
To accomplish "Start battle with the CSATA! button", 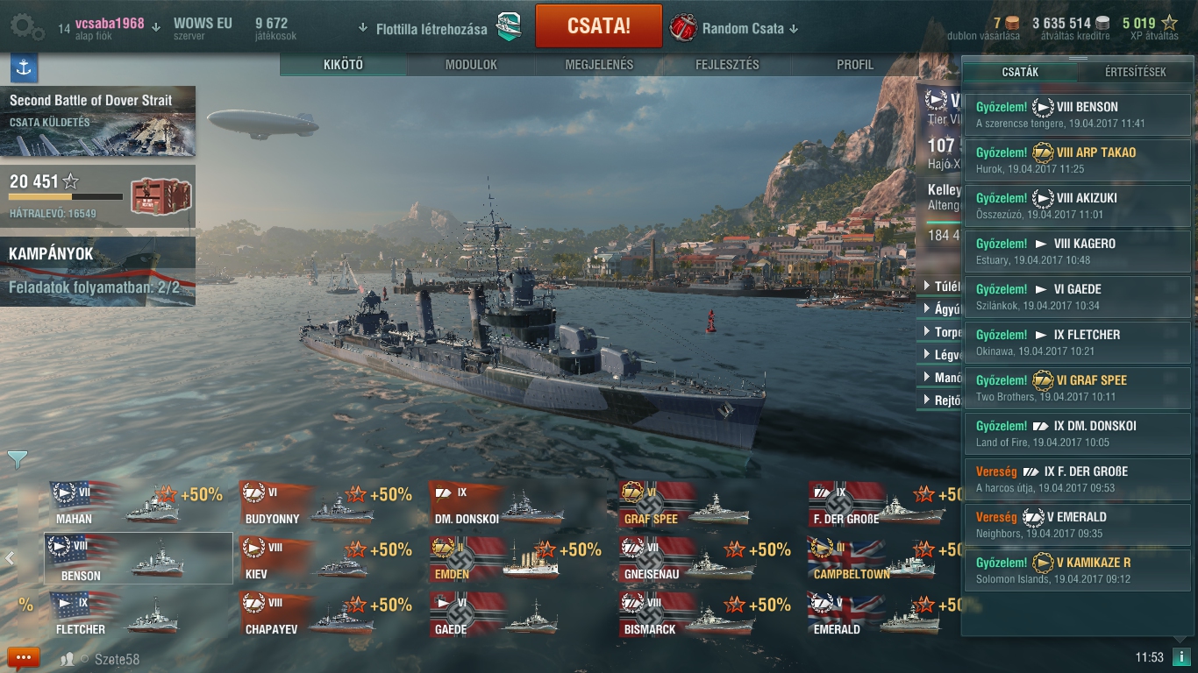I will (599, 25).
